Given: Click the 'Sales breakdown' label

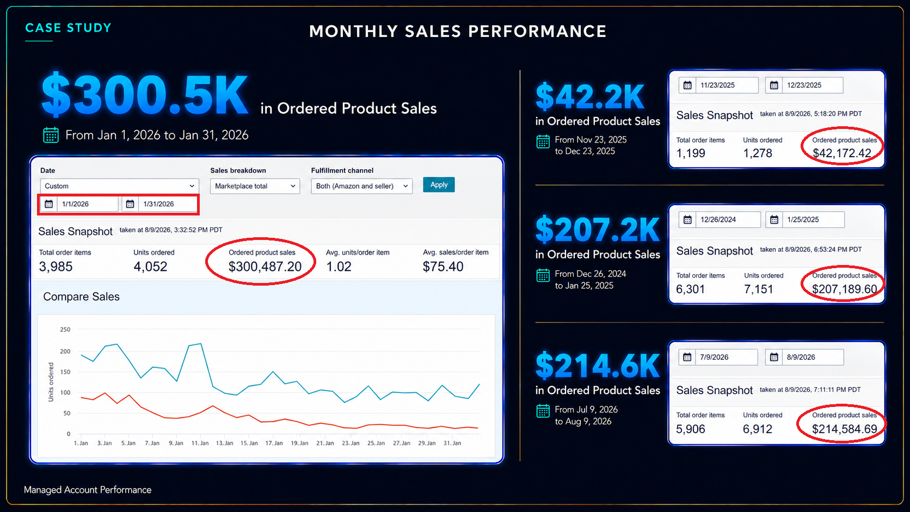Looking at the screenshot, I should [238, 170].
